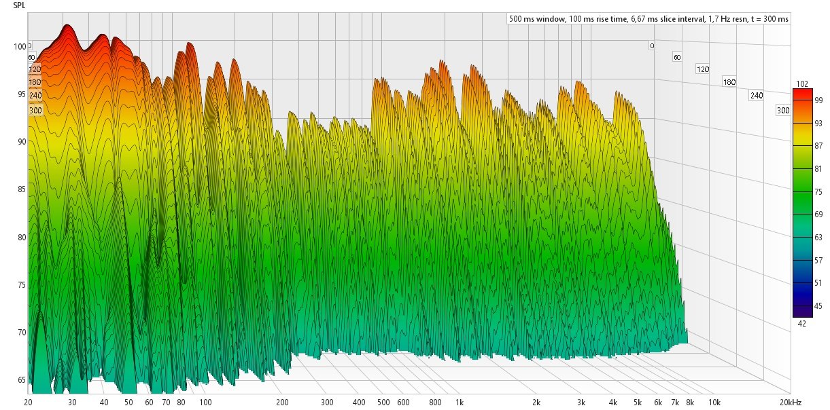Select the 42 minimum label below the color scale

tap(802, 324)
